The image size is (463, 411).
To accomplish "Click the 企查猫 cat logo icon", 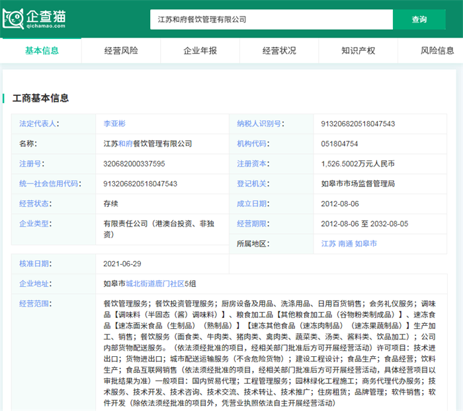I will click(13, 19).
